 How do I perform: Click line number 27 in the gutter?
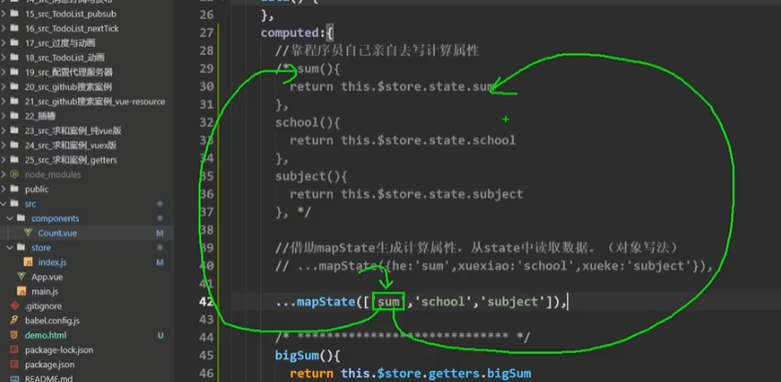coord(206,33)
